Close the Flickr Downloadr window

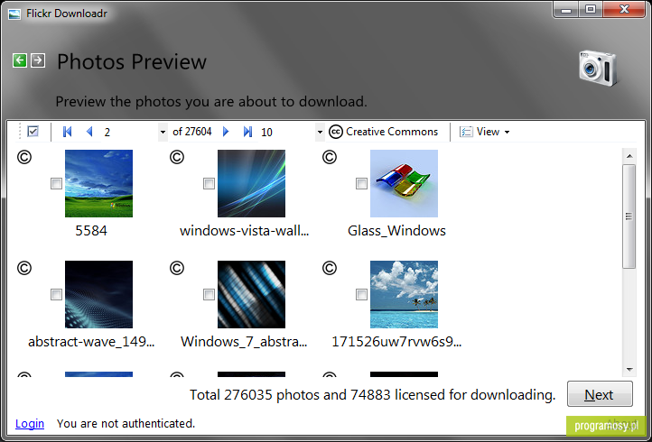pyautogui.click(x=624, y=10)
